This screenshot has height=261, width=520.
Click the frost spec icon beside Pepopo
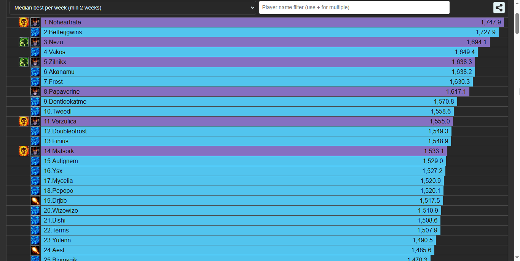click(x=35, y=191)
